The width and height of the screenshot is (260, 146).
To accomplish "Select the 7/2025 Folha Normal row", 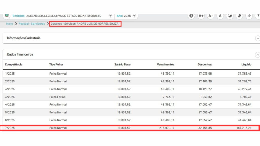I will (130, 128).
